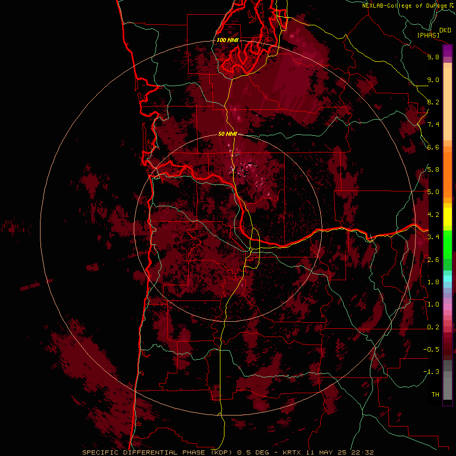Click the 100 NMI range ring label
Viewport: 456px width, 456px height.
(x=227, y=40)
